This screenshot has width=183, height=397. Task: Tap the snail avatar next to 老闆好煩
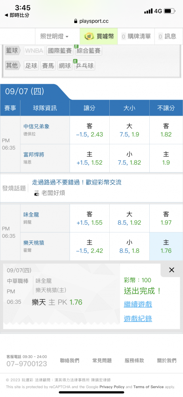coord(37,193)
